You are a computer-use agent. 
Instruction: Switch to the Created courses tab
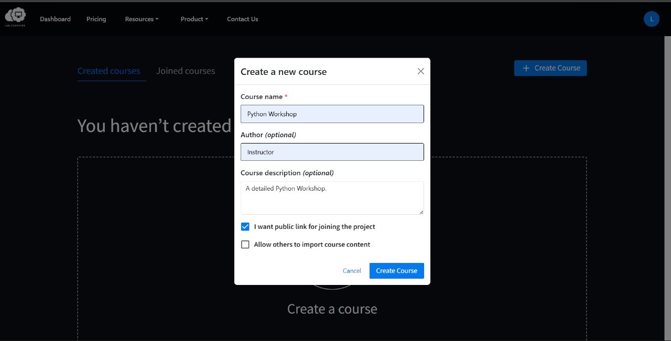click(109, 71)
